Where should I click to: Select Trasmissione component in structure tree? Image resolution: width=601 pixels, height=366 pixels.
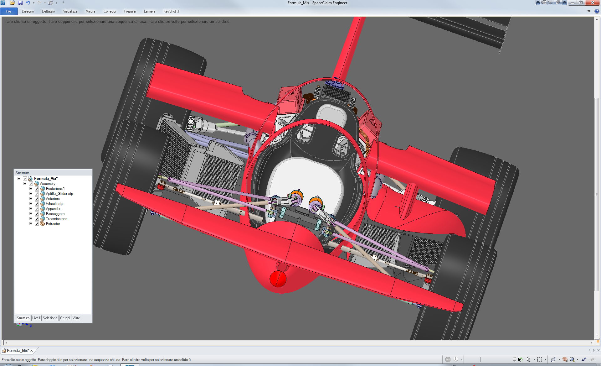(x=56, y=219)
